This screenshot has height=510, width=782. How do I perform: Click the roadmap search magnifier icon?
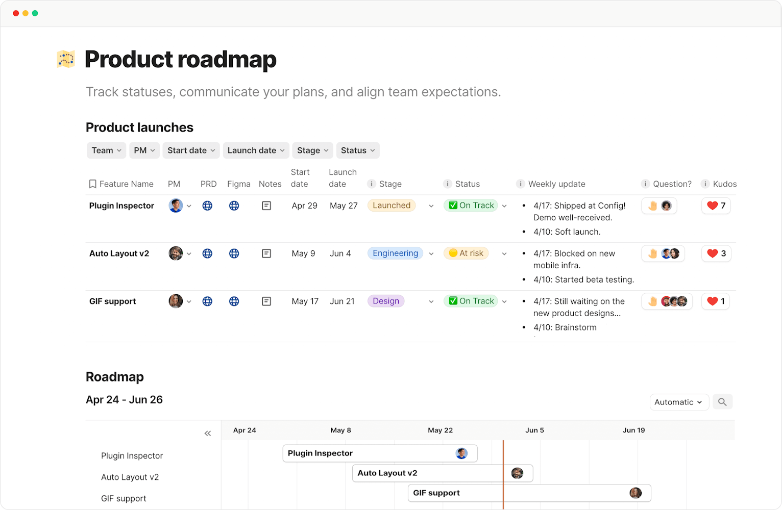pos(722,402)
